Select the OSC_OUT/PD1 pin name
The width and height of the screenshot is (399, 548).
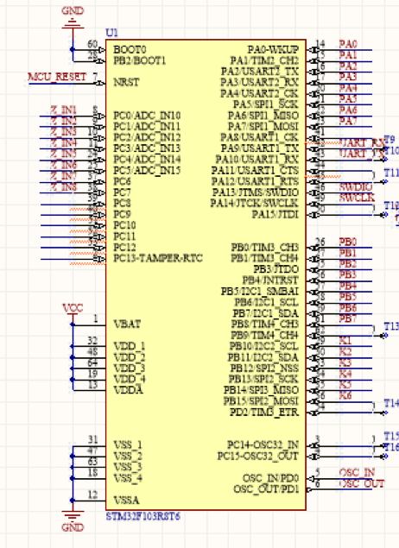pyautogui.click(x=267, y=489)
